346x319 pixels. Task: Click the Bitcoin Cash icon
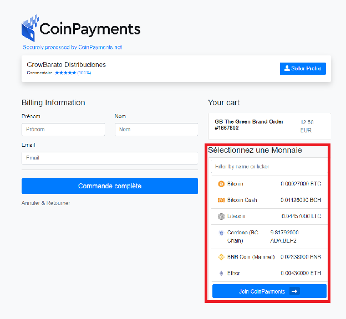pos(221,200)
